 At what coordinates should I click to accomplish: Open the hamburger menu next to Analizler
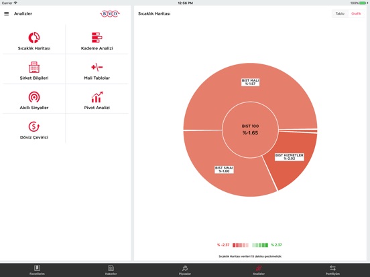point(7,13)
